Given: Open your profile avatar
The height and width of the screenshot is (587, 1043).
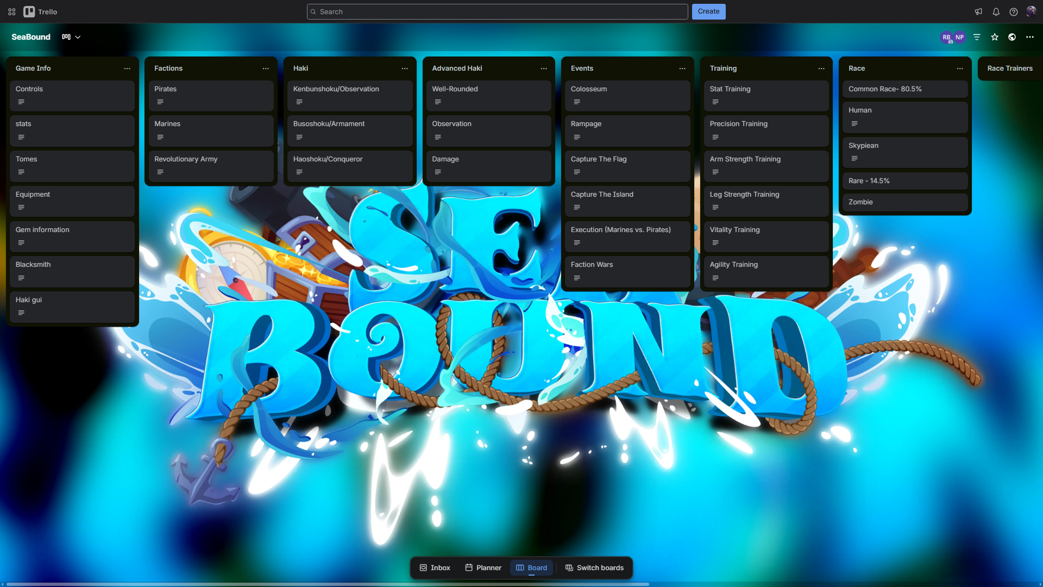Looking at the screenshot, I should pos(1031,11).
